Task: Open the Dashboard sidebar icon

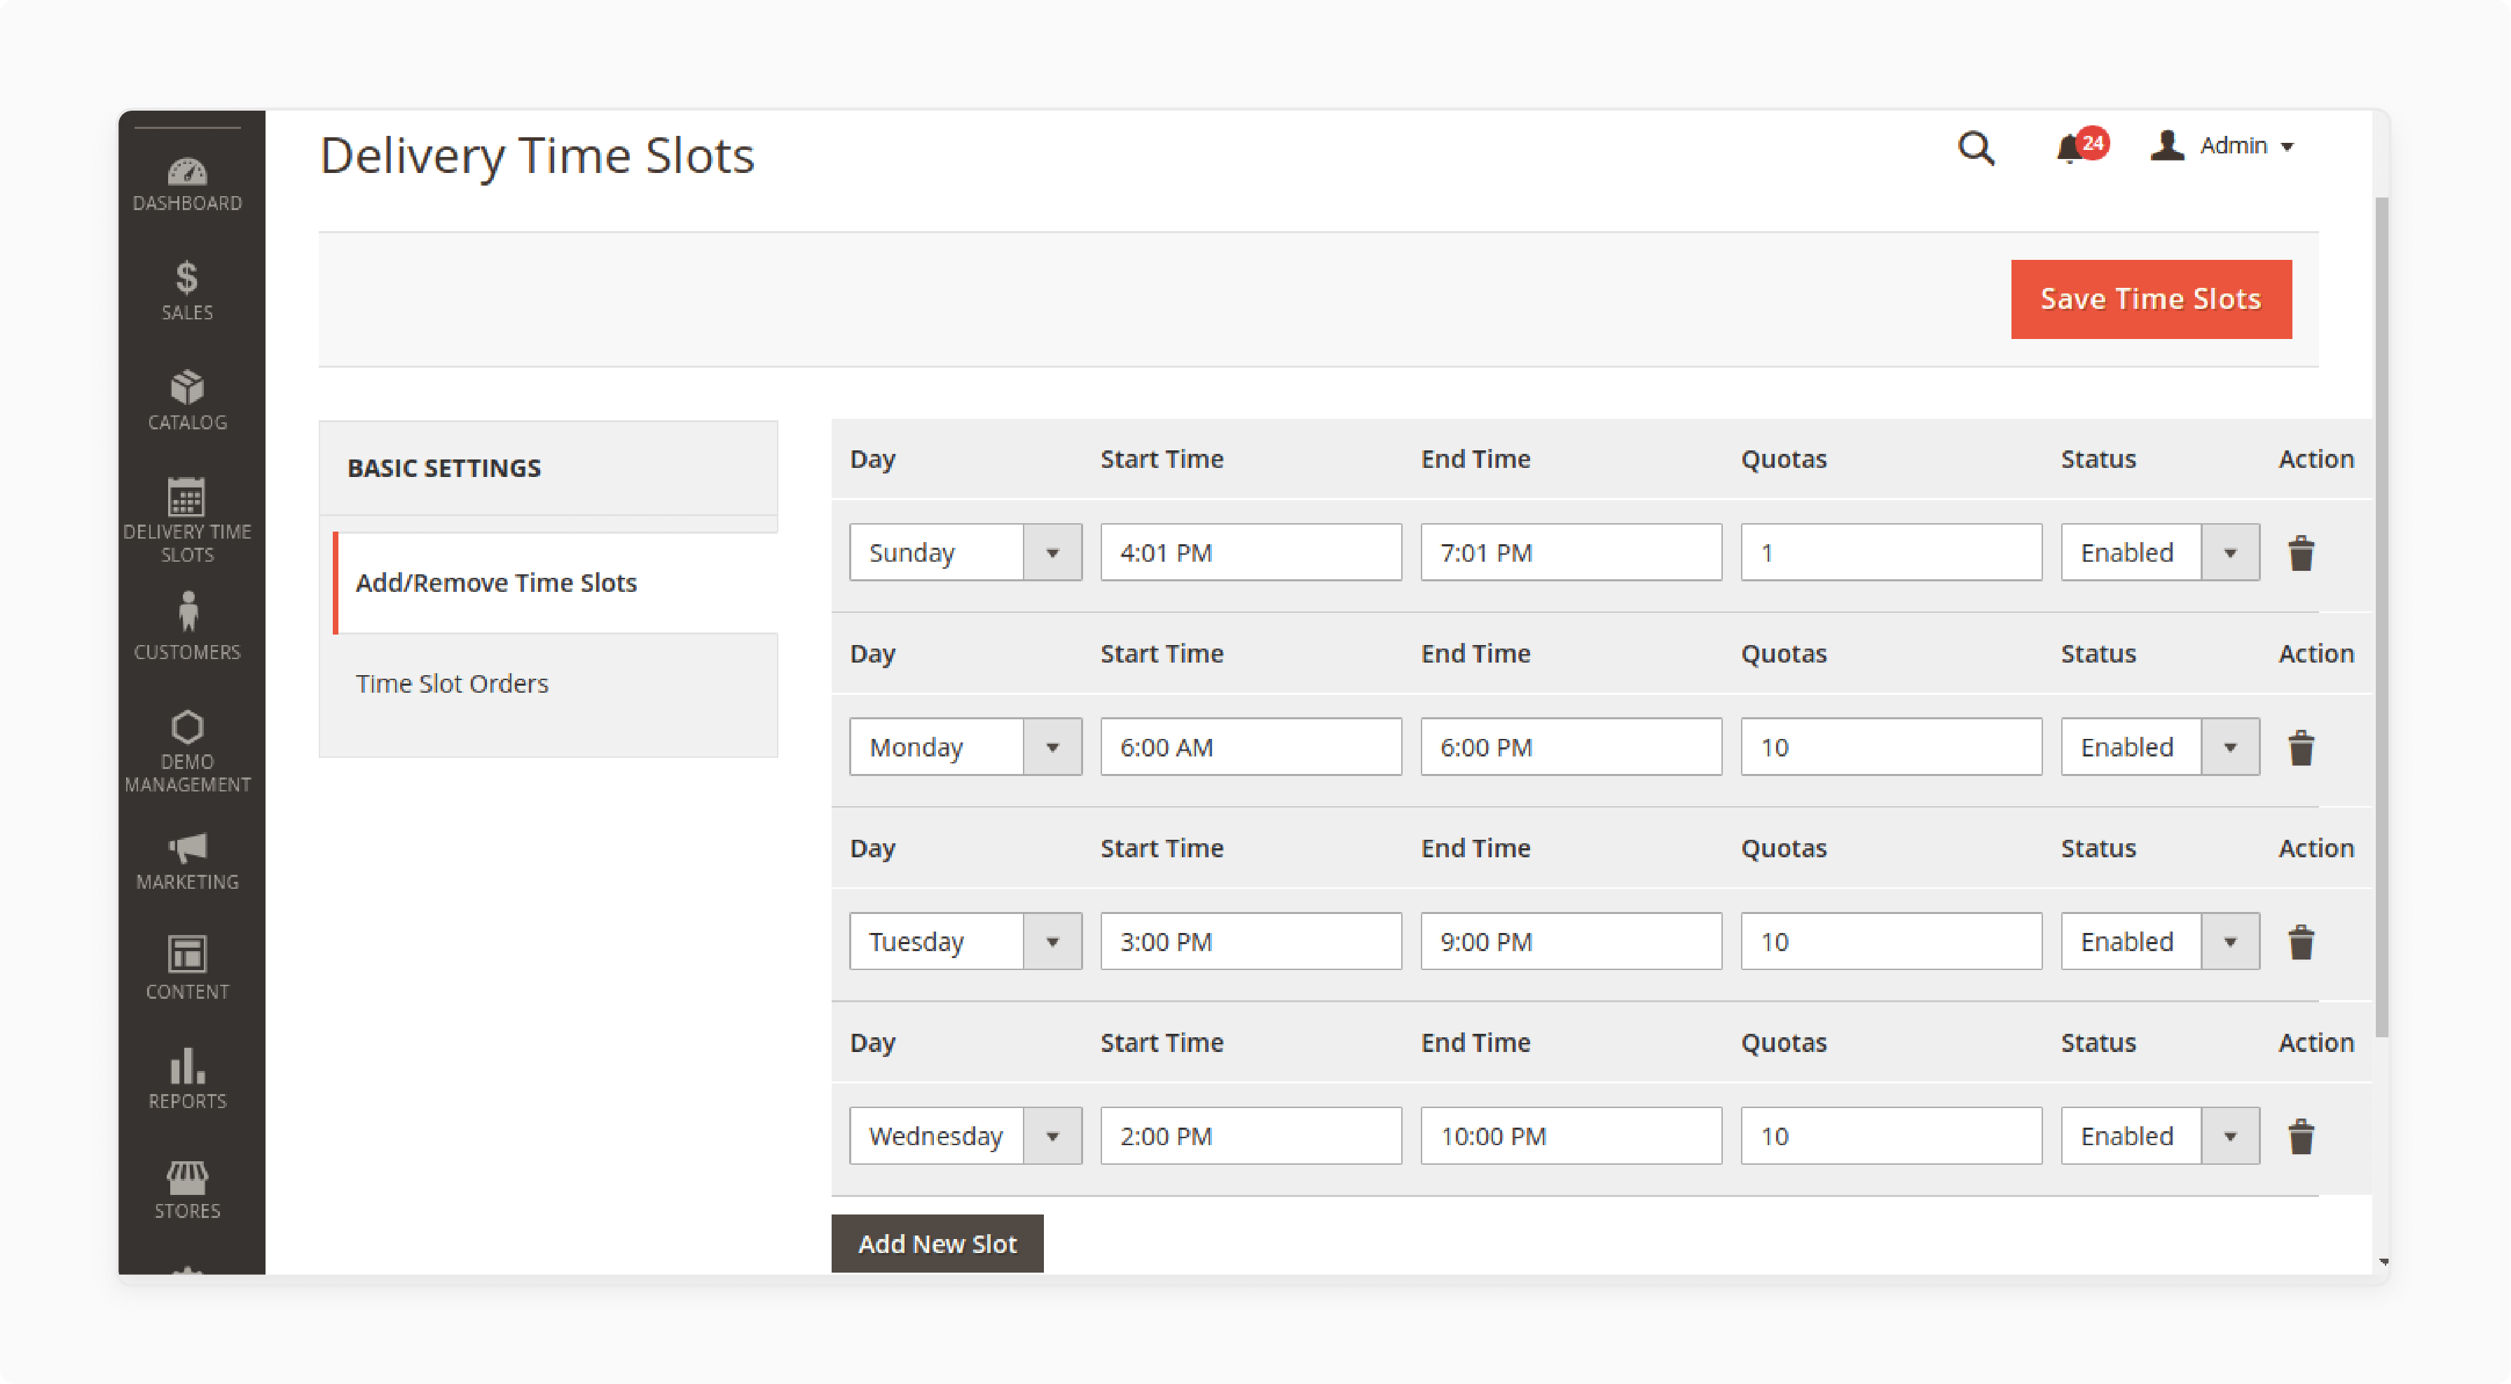Action: [x=187, y=172]
